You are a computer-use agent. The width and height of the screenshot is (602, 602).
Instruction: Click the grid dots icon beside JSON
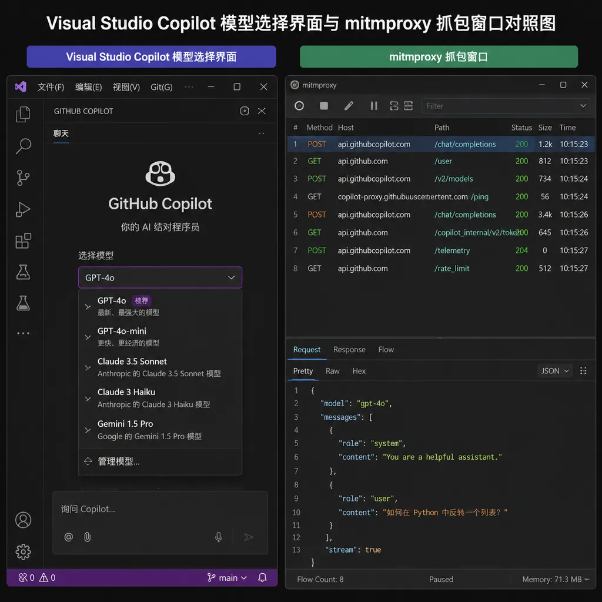[583, 371]
